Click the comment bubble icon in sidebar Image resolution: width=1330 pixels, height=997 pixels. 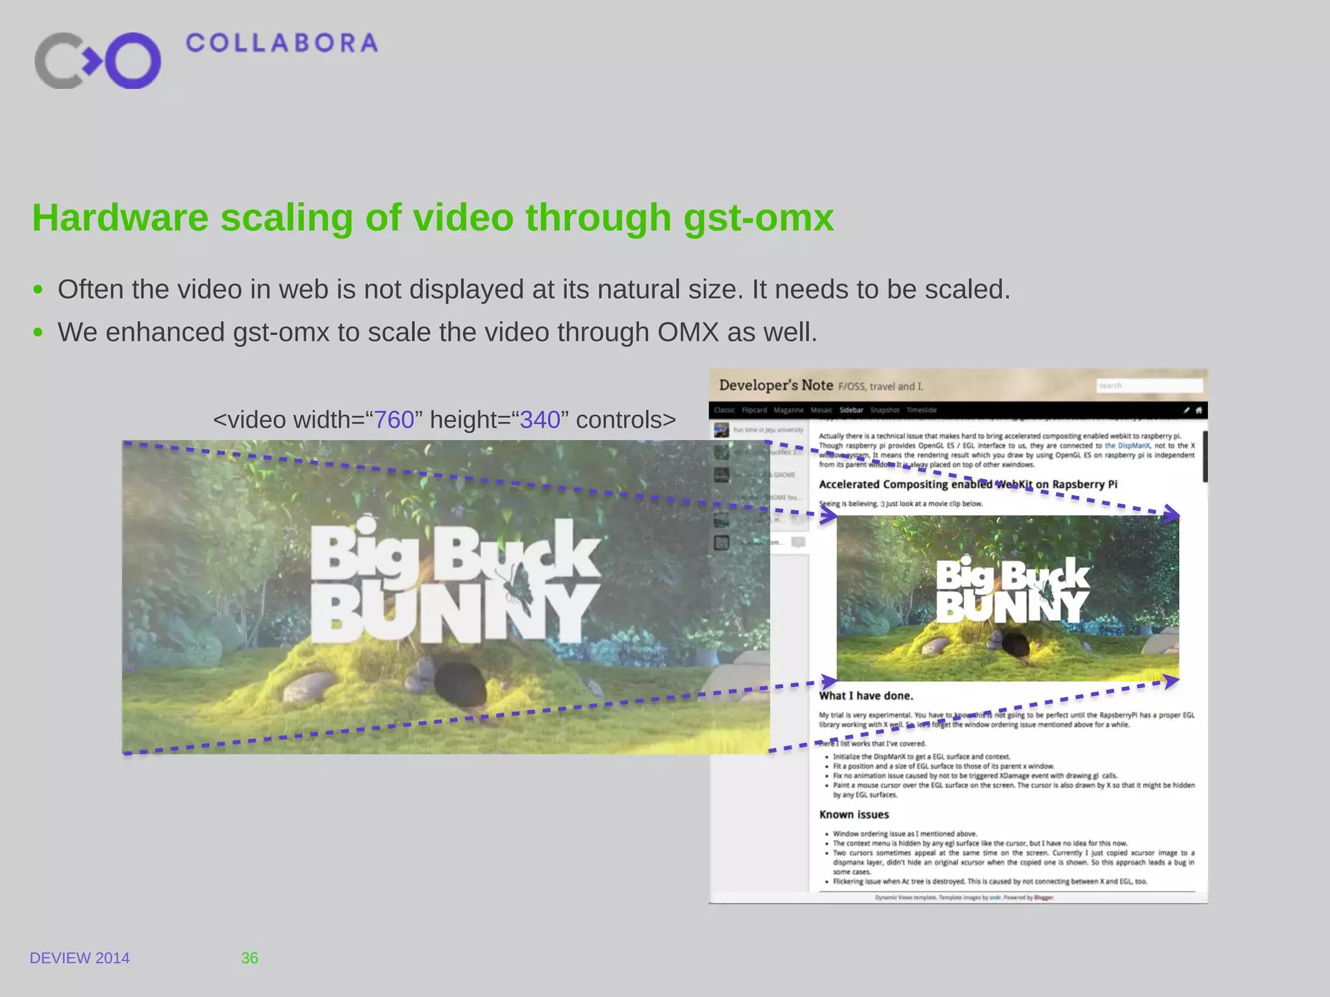[x=798, y=542]
